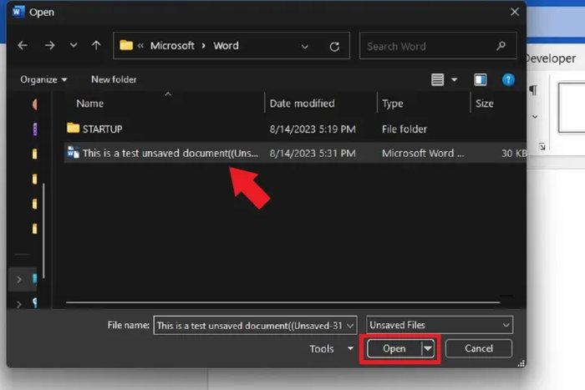Click the change view layout icon
Image resolution: width=585 pixels, height=390 pixels.
[438, 79]
